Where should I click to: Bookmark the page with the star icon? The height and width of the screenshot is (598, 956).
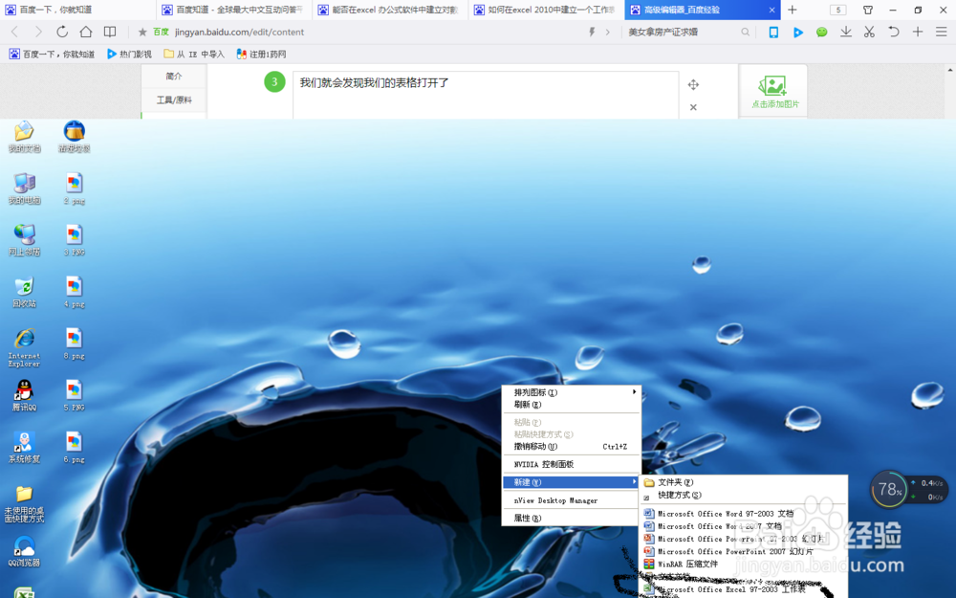coord(142,33)
